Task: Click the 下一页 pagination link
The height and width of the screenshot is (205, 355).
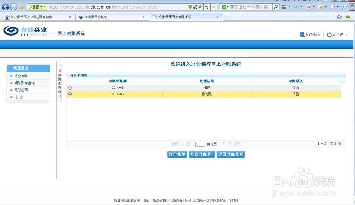Action: click(x=226, y=144)
